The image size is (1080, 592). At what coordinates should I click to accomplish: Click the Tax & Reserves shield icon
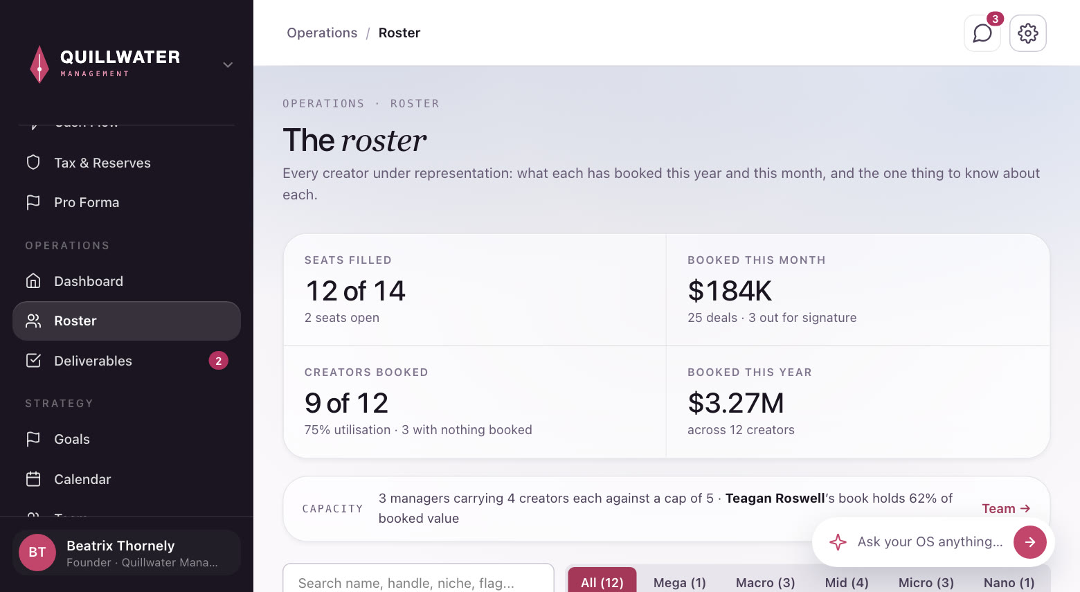[x=33, y=163]
